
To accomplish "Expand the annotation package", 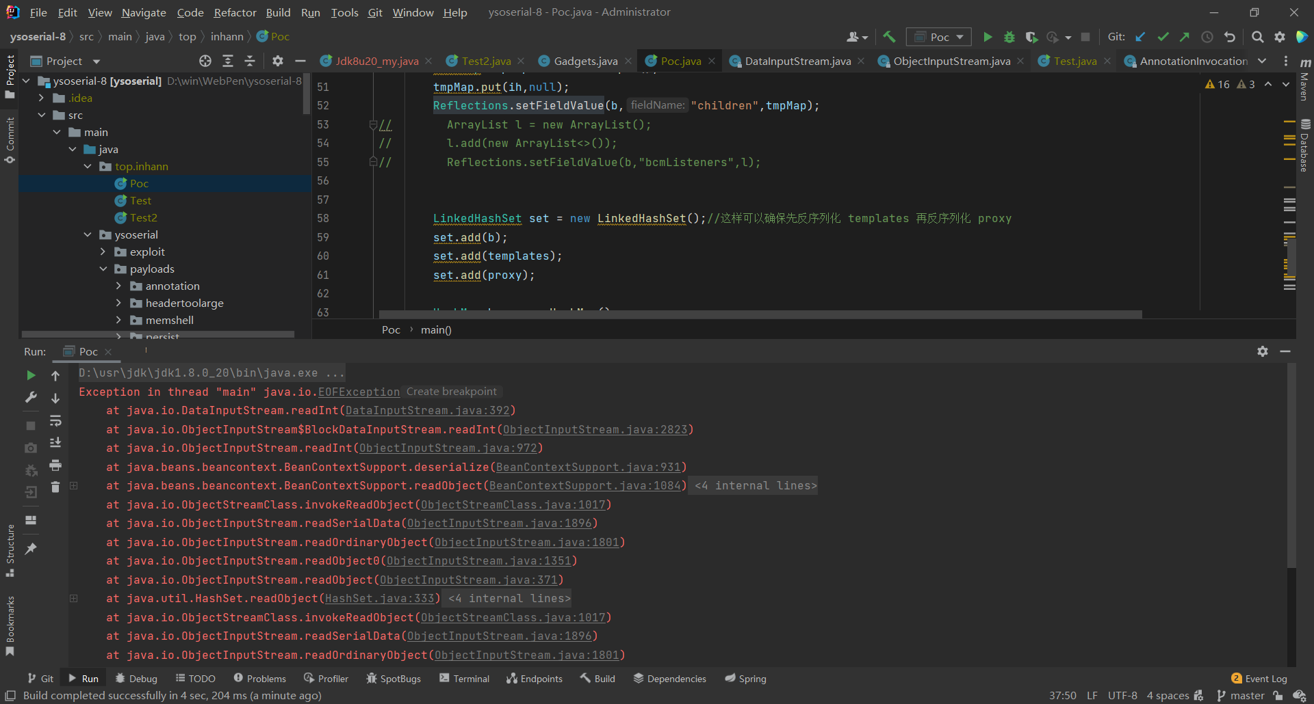I will coord(118,286).
